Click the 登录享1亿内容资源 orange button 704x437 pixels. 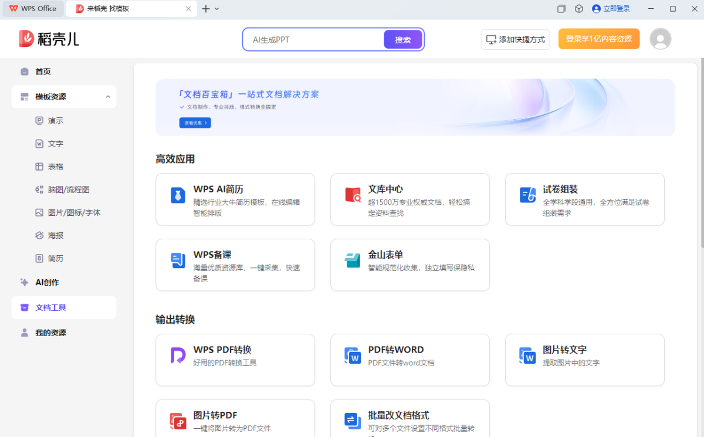coord(598,39)
